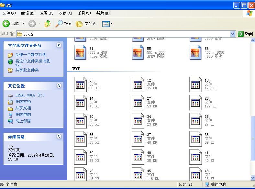Select JPEG image 56 icon
The image size is (255, 189).
coord(195,52)
